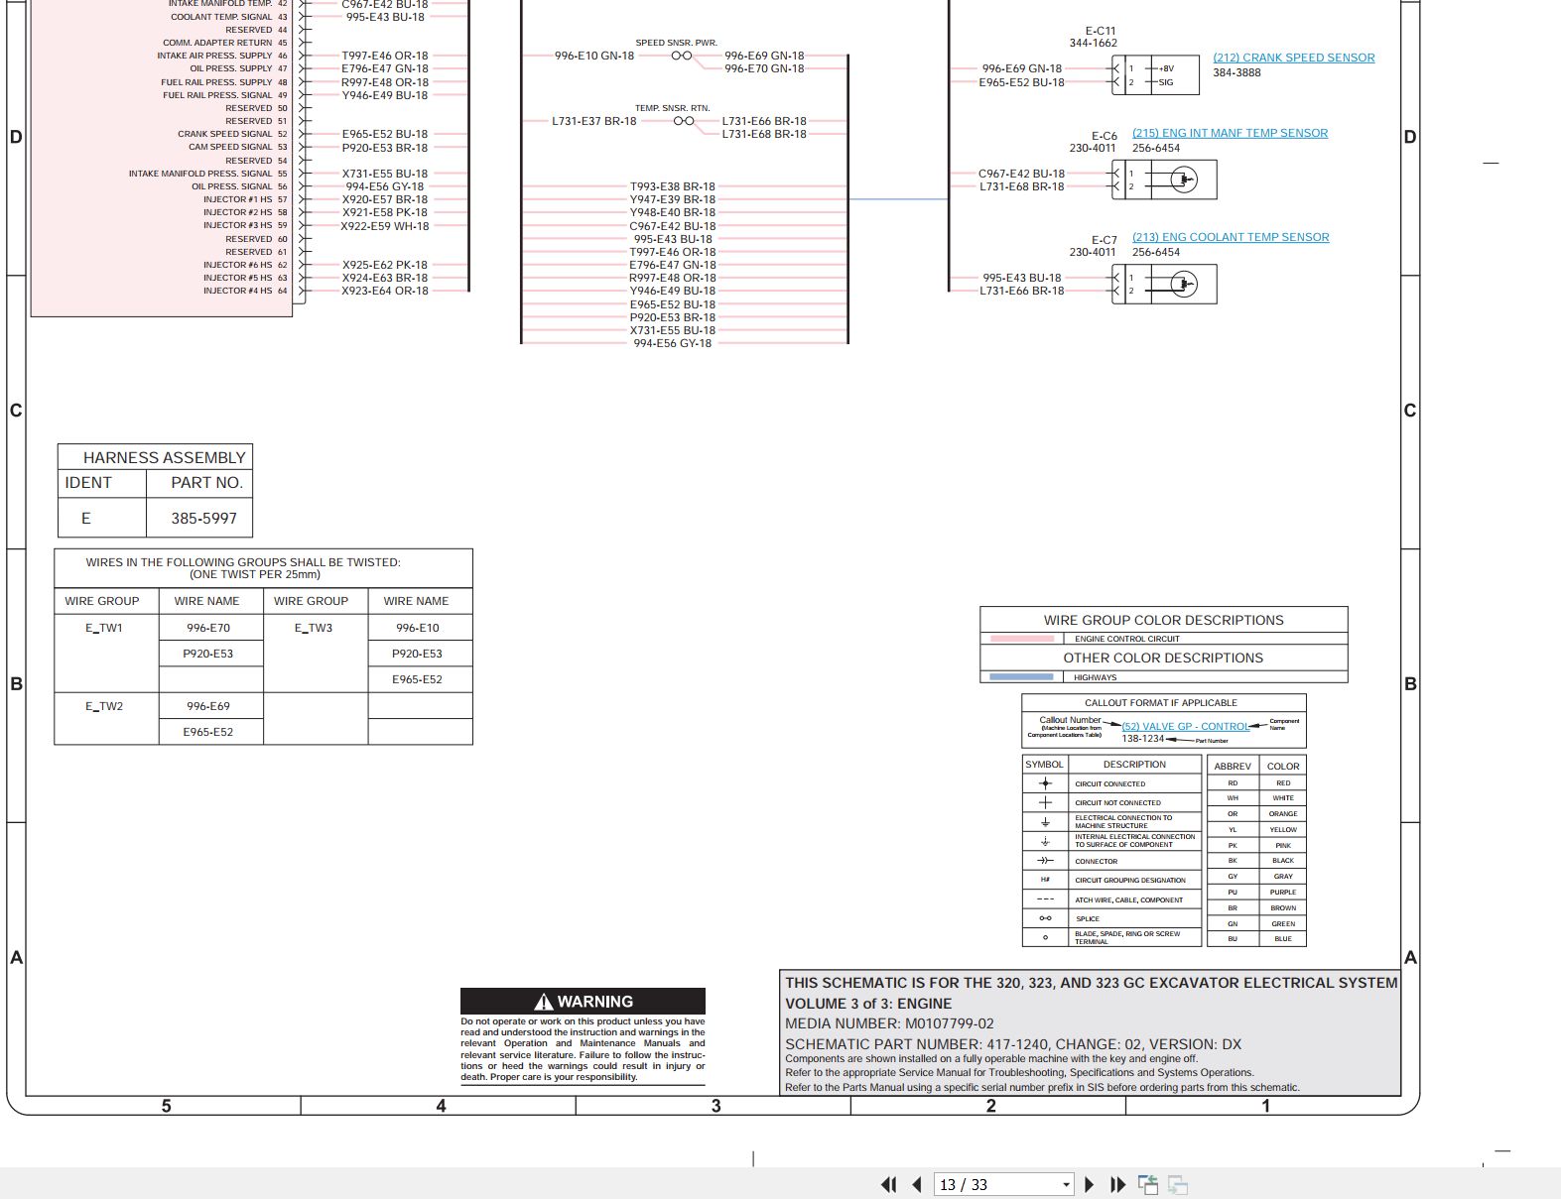Click the BU BLUE abbreviation row
Viewport: 1561px width, 1199px height.
pyautogui.click(x=1256, y=938)
